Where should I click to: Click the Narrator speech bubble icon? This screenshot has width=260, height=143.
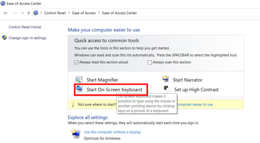(165, 79)
